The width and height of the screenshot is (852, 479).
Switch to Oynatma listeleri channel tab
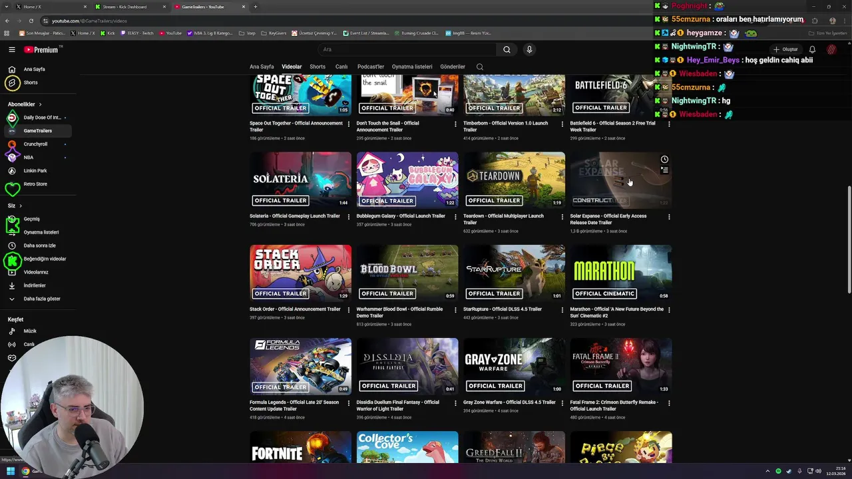[412, 67]
